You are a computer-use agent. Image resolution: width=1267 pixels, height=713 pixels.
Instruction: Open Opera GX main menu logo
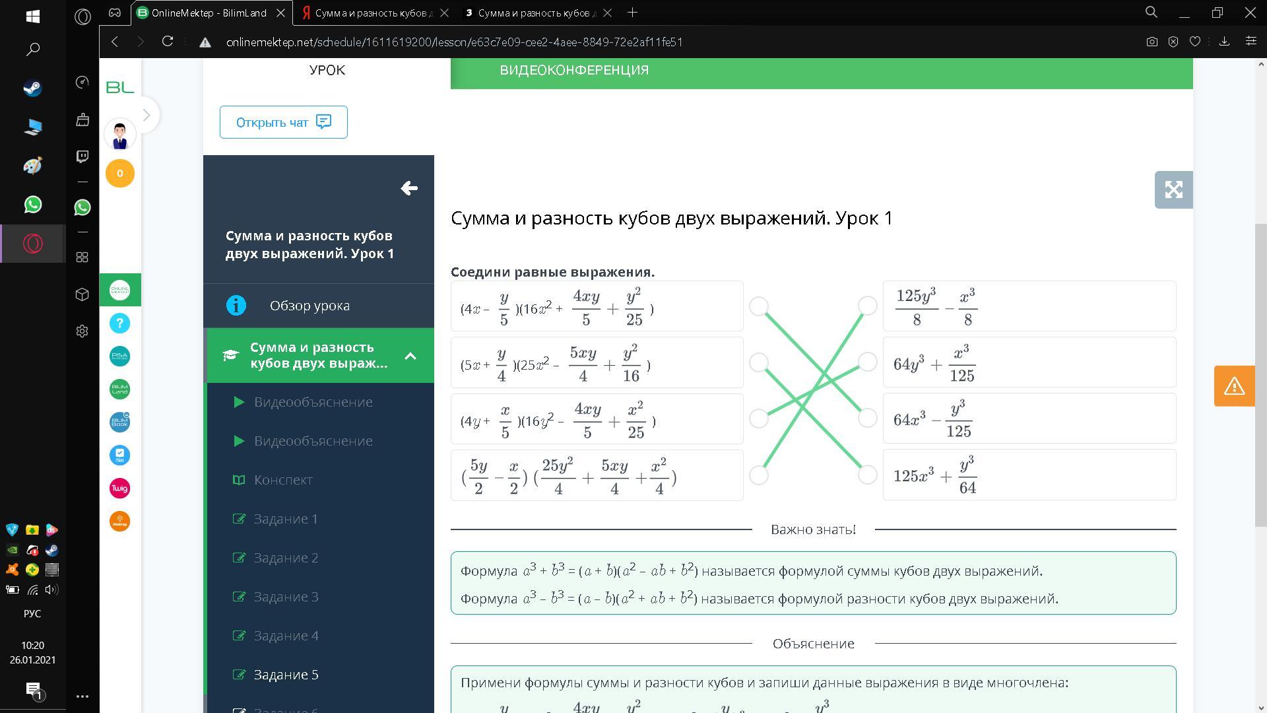82,17
